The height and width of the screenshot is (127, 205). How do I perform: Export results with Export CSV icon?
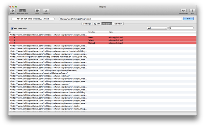(x=46, y=11)
